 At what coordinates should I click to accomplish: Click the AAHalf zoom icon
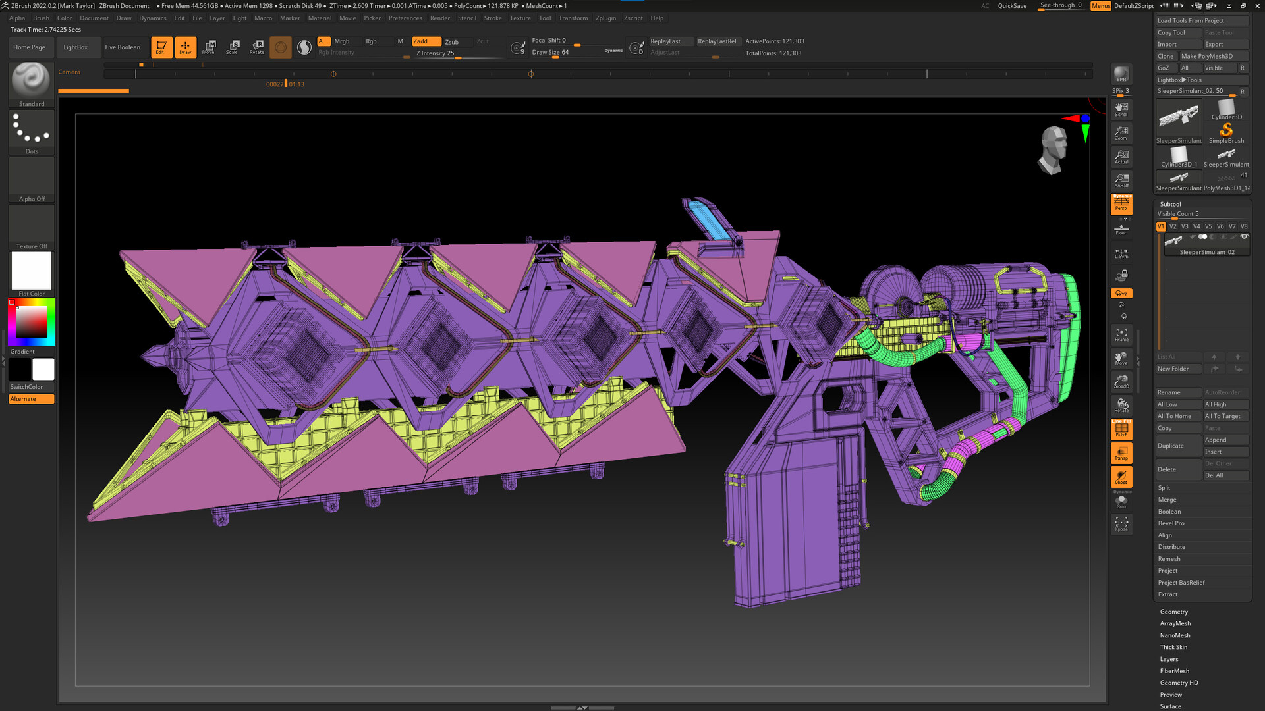click(x=1121, y=180)
